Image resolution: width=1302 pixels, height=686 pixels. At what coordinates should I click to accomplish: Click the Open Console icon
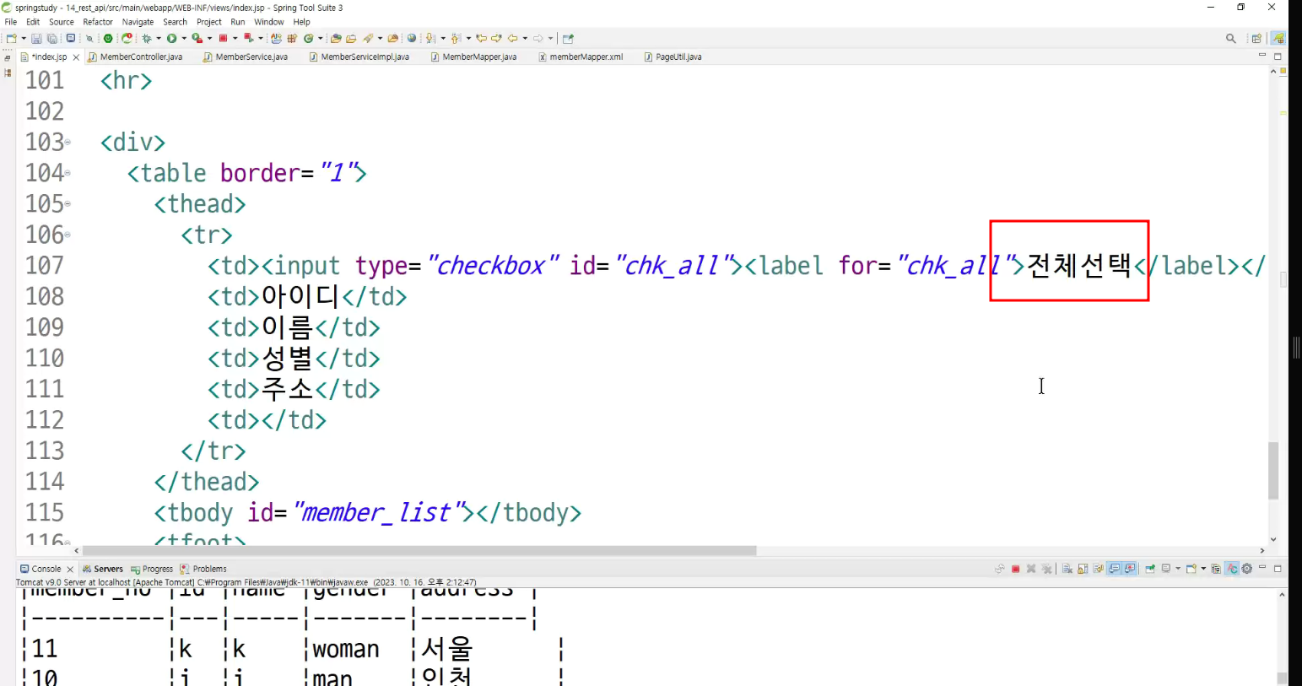[1191, 570]
